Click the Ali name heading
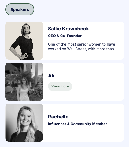The image size is (129, 147). pyautogui.click(x=51, y=76)
